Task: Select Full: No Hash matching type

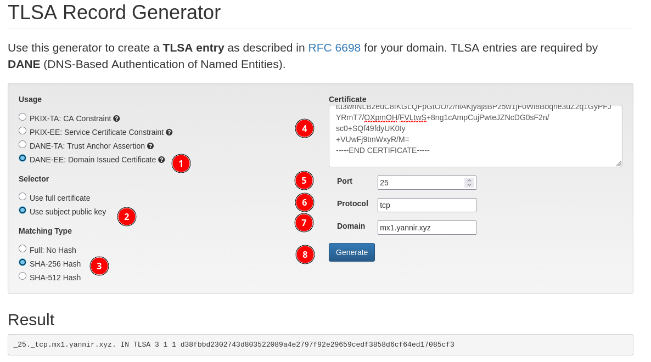Action: click(23, 248)
